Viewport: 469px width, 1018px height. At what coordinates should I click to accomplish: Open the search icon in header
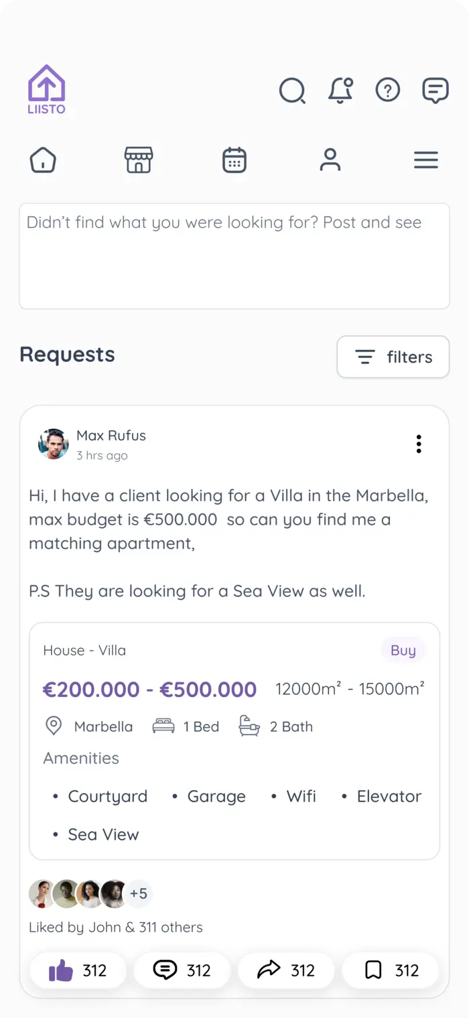292,90
